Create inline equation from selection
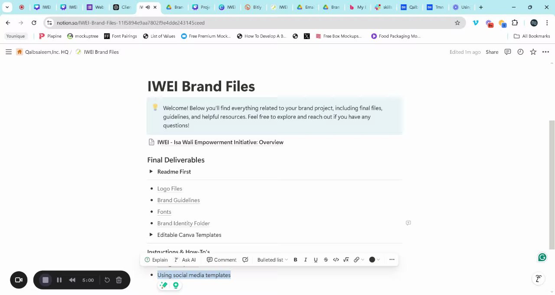 346,260
